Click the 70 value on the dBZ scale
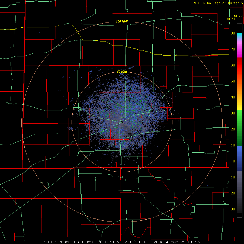244x244 pixels. (x=233, y=49)
